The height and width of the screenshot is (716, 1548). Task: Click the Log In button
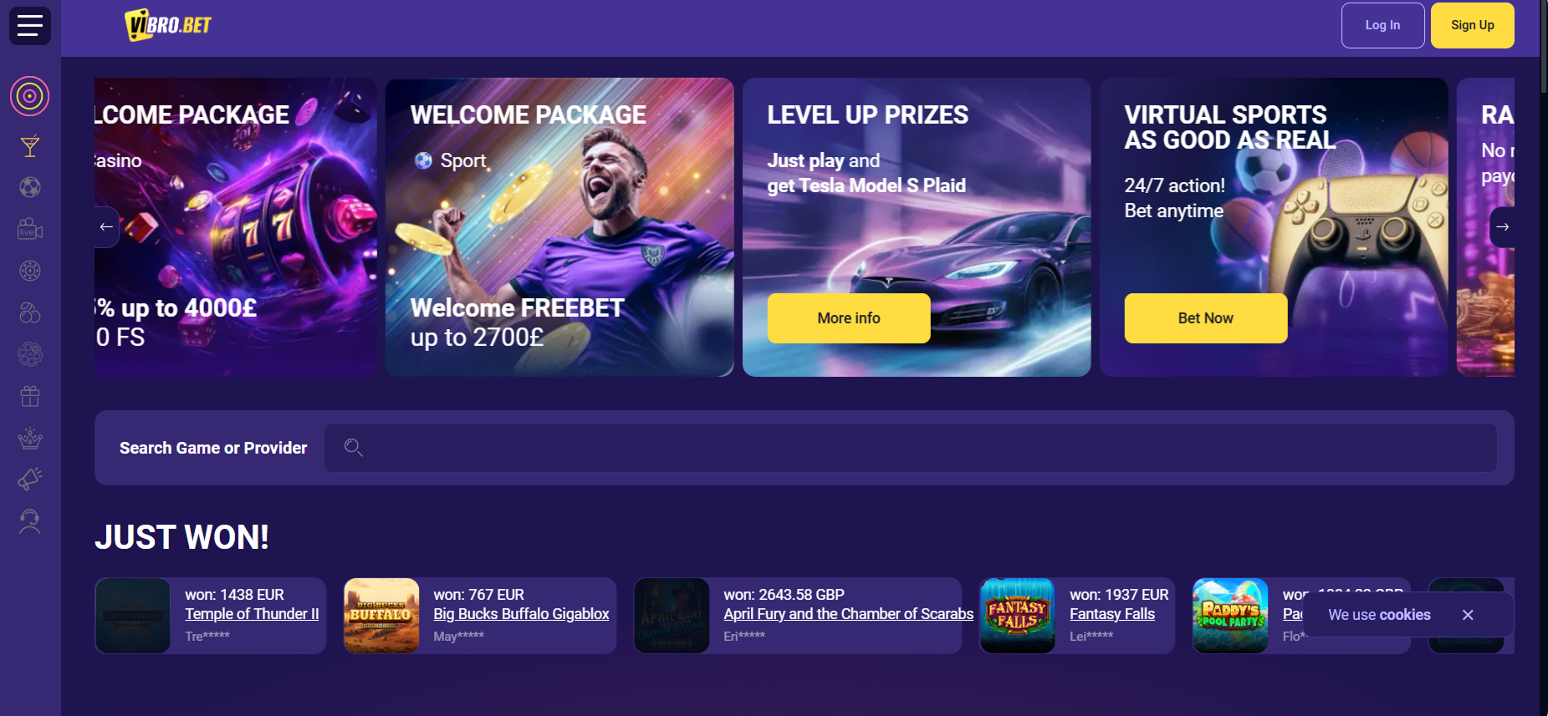pos(1382,25)
